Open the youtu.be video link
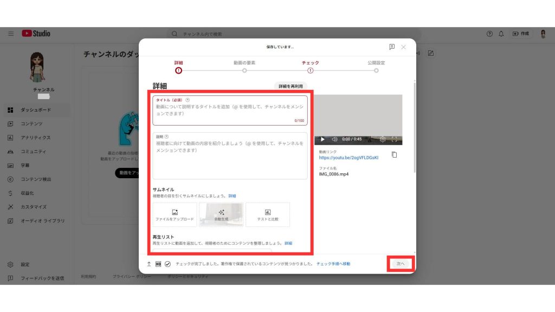The width and height of the screenshot is (555, 312). (349, 158)
